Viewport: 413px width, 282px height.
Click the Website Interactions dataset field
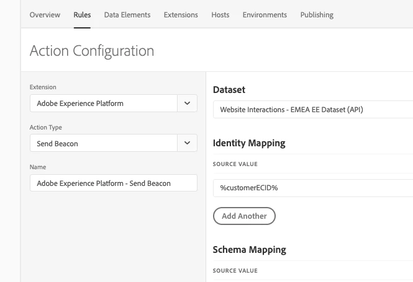click(312, 110)
